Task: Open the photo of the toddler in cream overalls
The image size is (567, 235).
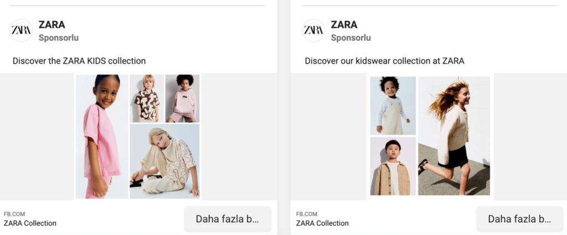Action: tap(393, 105)
